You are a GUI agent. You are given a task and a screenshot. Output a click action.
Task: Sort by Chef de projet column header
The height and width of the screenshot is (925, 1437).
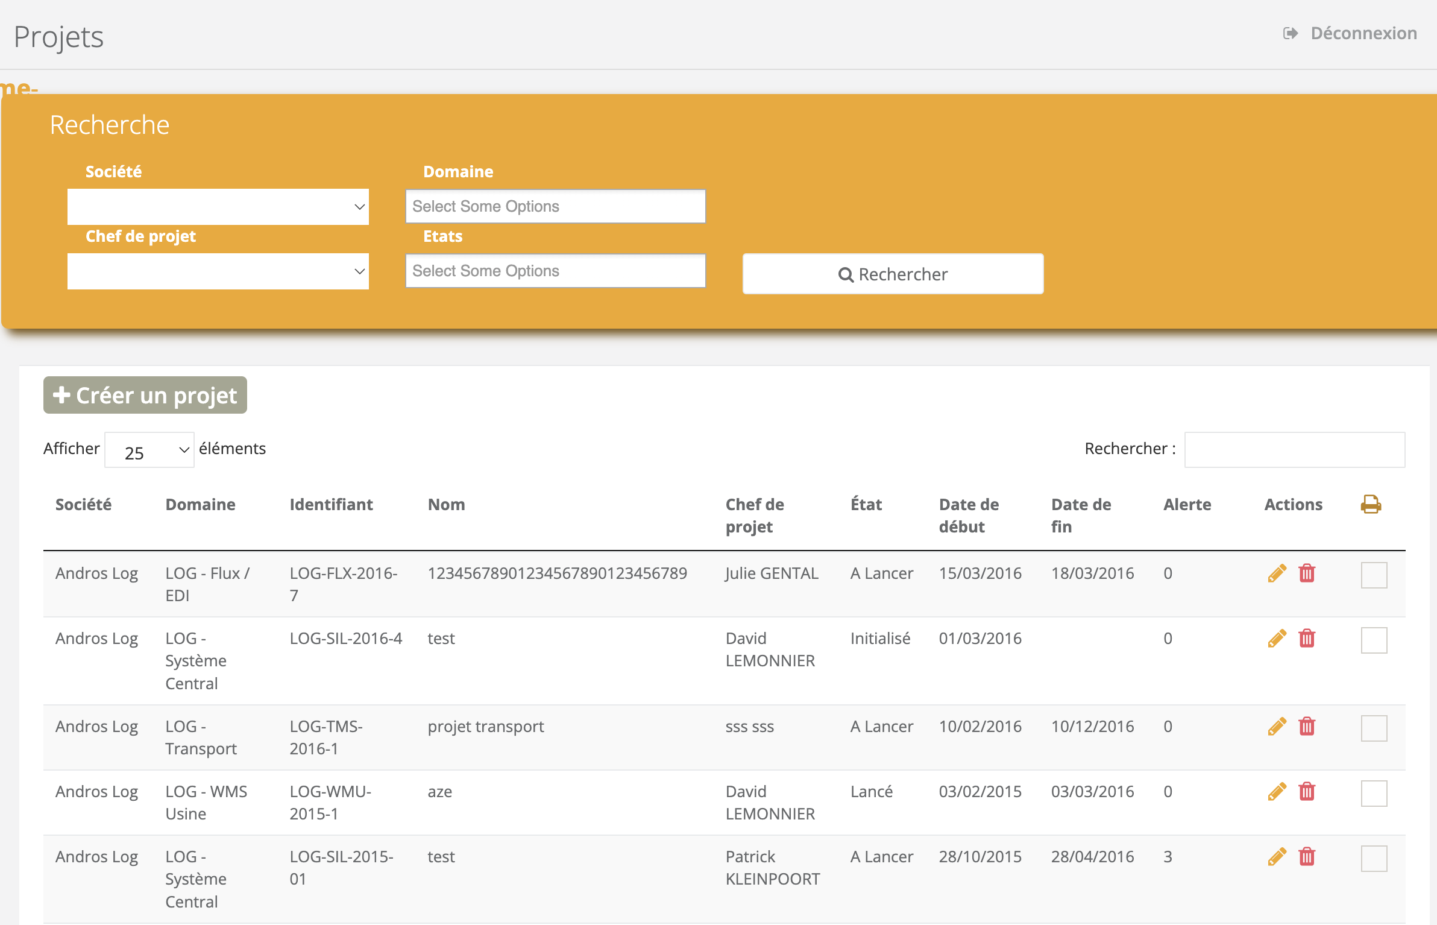[755, 516]
